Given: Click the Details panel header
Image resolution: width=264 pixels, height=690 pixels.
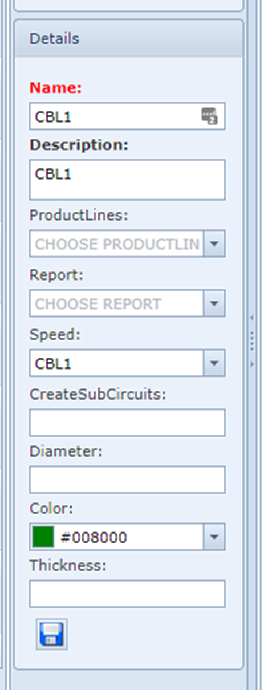Looking at the screenshot, I should click(129, 39).
